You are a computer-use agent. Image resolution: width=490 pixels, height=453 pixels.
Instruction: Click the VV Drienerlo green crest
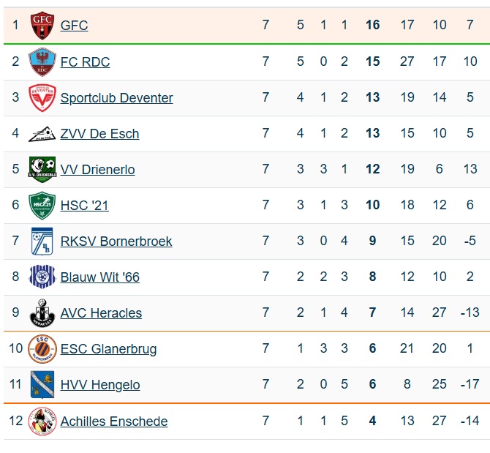coord(42,170)
